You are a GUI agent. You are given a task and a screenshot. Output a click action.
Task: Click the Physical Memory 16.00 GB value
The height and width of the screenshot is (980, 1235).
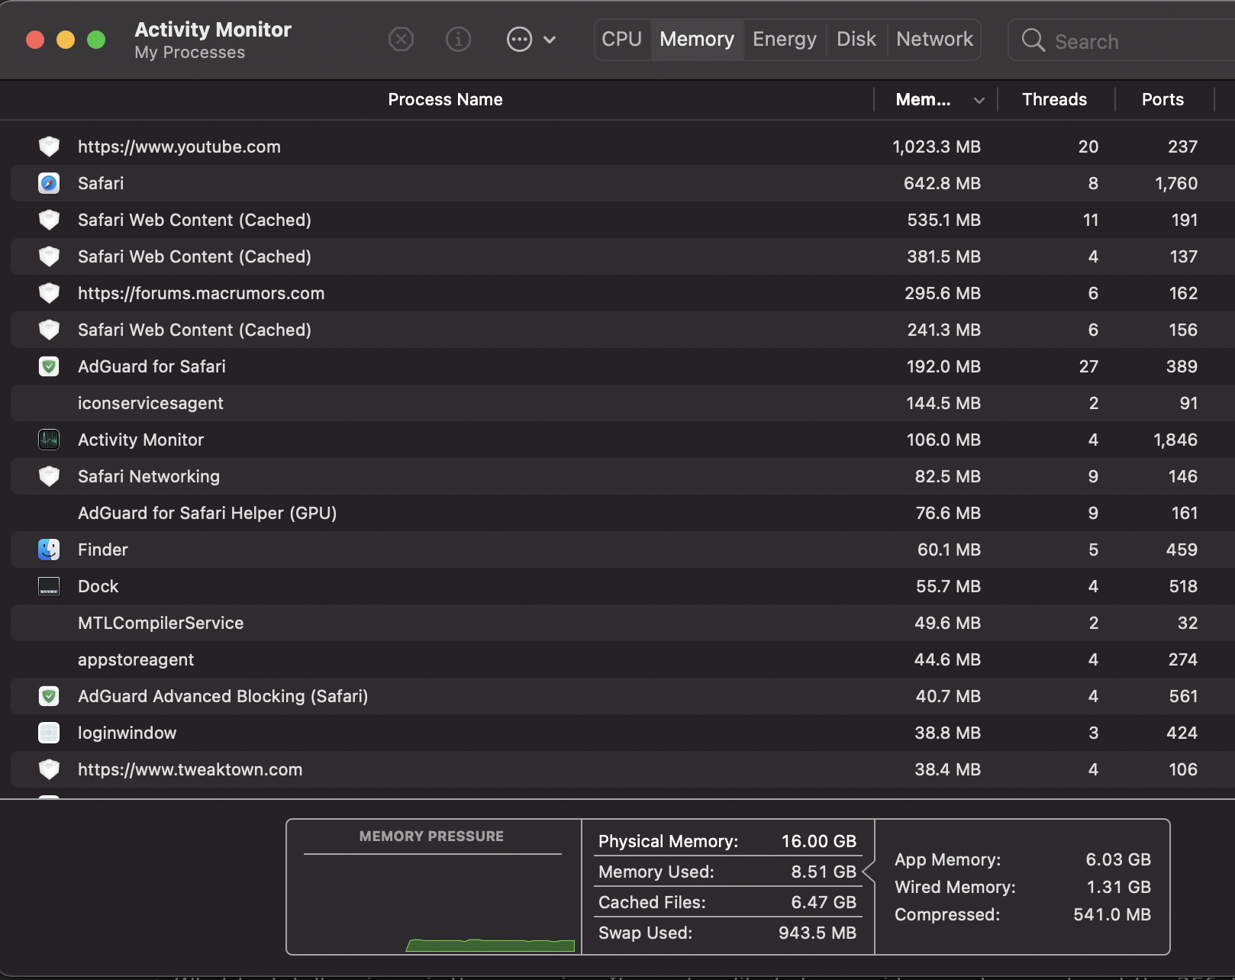(x=819, y=841)
